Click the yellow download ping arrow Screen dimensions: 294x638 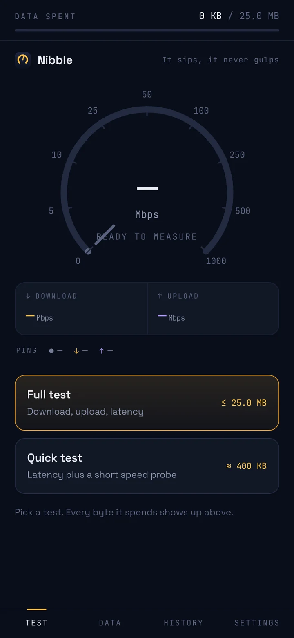[x=76, y=351]
